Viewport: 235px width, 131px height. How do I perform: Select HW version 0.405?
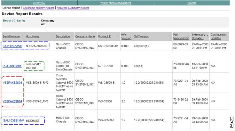tap(125, 66)
